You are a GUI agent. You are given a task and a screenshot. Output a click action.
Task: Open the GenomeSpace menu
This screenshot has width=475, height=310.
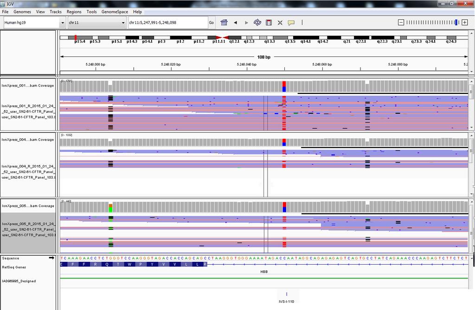pos(115,12)
